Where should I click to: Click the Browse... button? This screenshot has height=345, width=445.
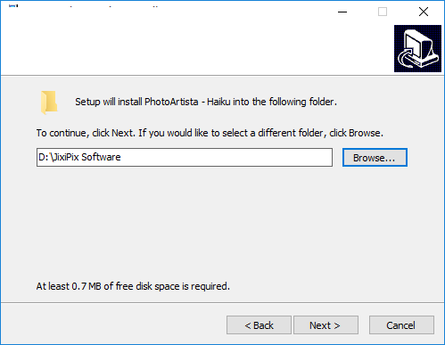(x=375, y=158)
